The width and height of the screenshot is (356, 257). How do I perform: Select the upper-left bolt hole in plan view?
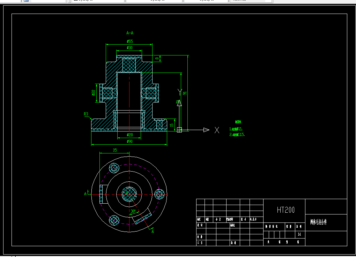[x=114, y=168]
